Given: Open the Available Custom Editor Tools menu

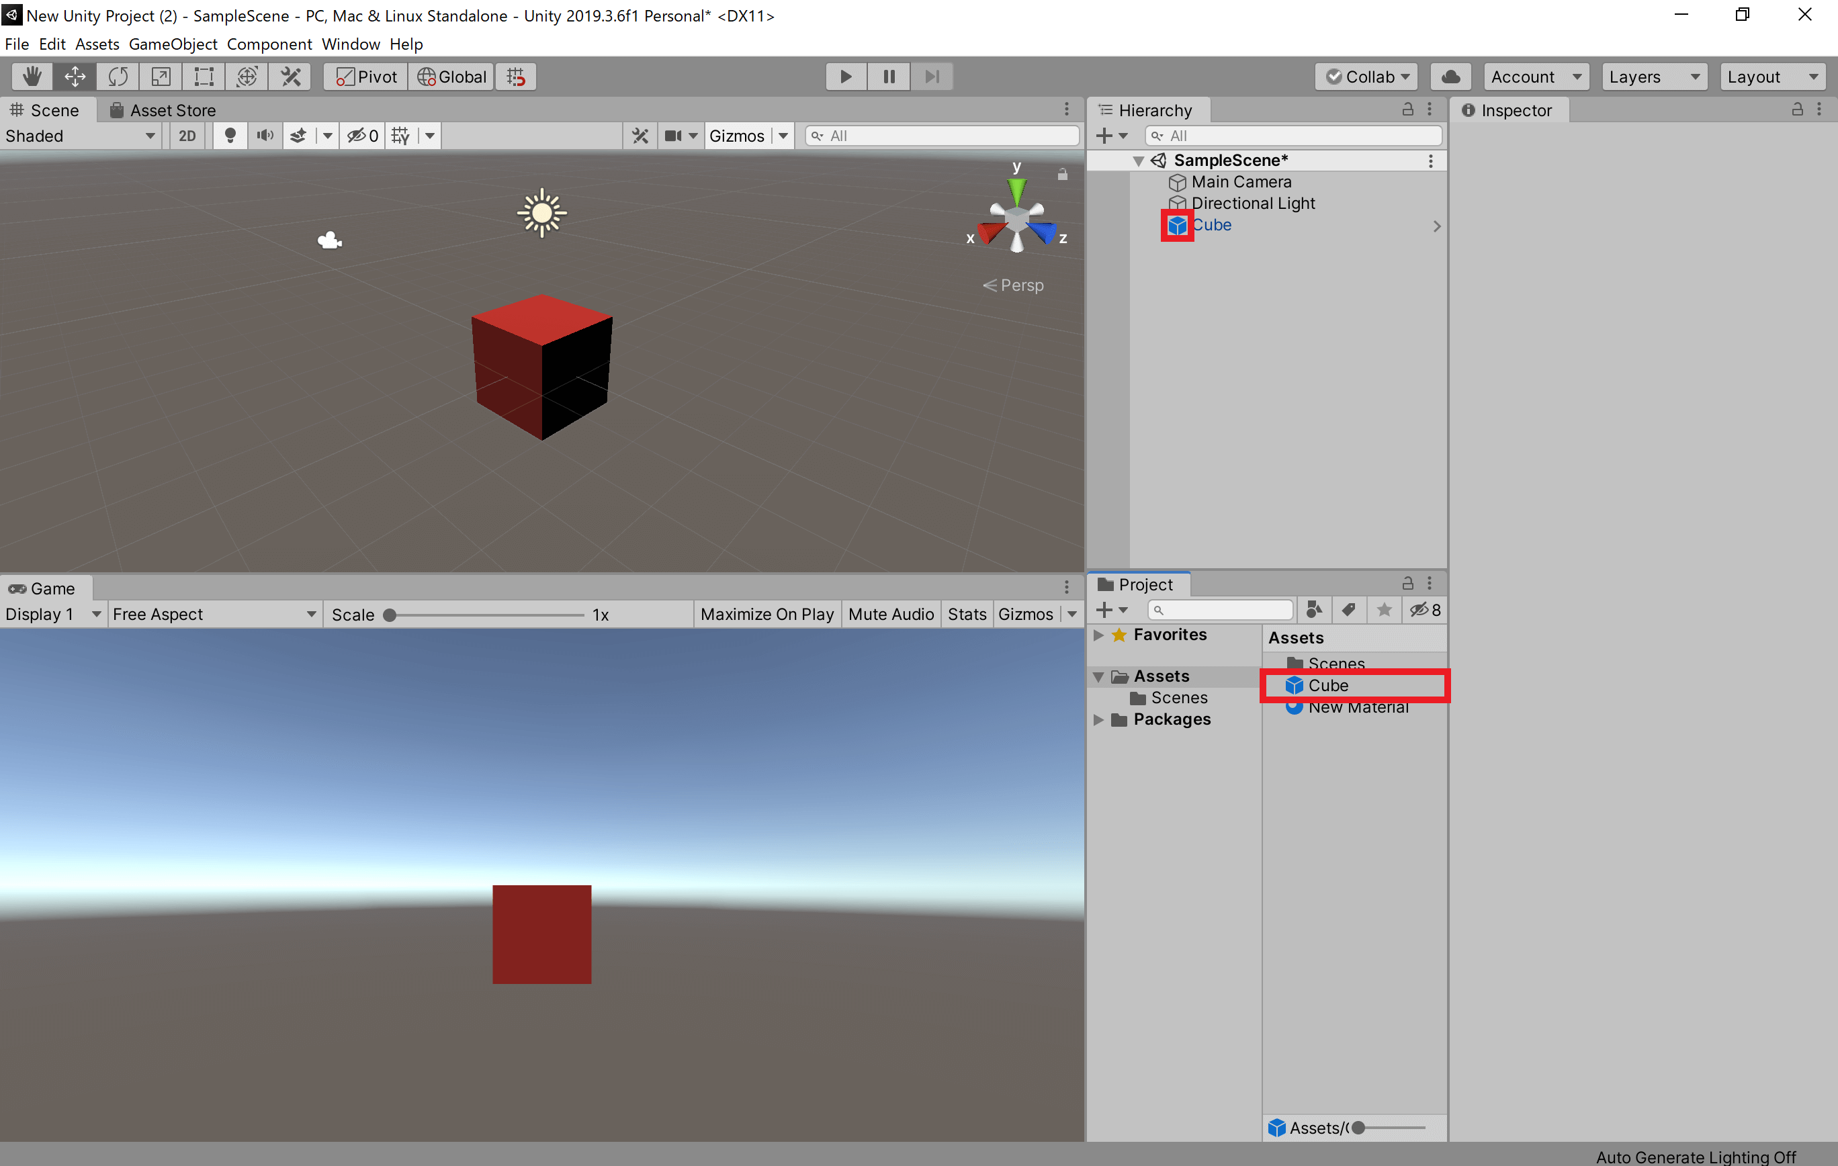Looking at the screenshot, I should 290,77.
